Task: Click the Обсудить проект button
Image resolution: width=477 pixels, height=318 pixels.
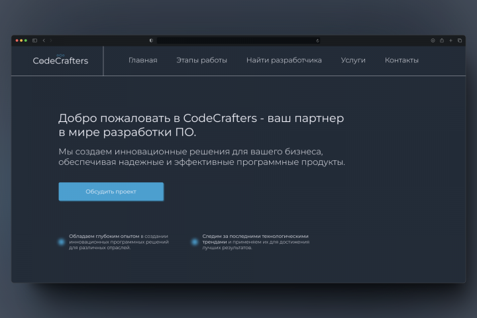Action: coord(111,191)
